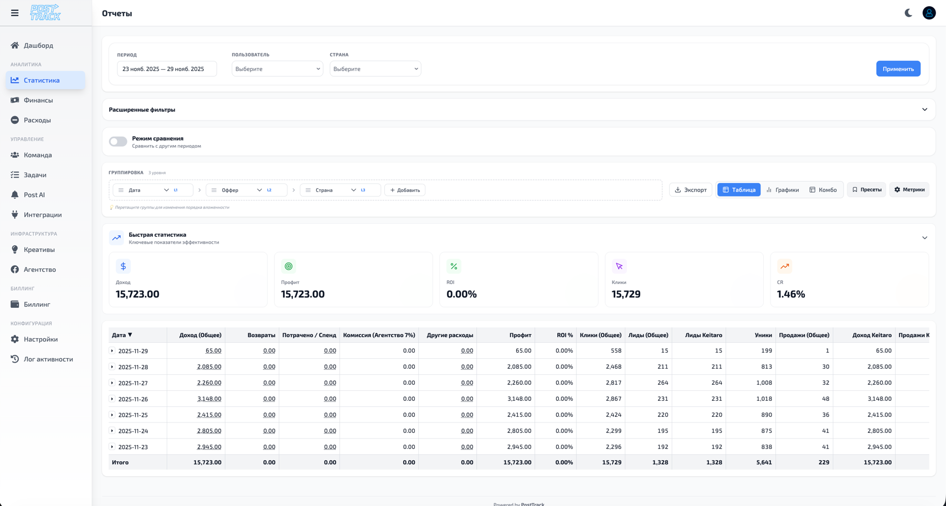
Task: Open Страна filter dropdown
Action: pos(375,69)
